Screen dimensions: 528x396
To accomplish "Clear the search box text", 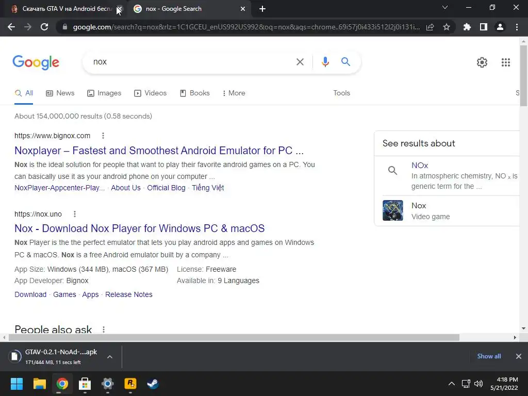I will point(300,62).
